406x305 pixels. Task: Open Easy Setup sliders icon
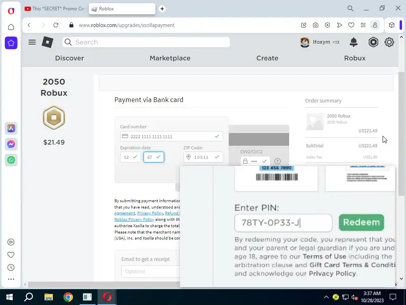point(363,25)
